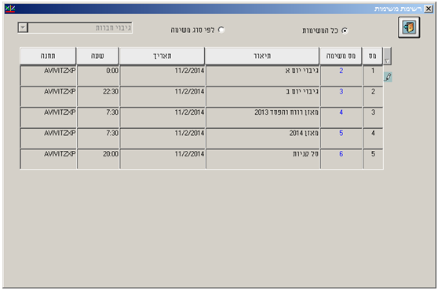
Task: Open task number 6 link
Action: [341, 154]
